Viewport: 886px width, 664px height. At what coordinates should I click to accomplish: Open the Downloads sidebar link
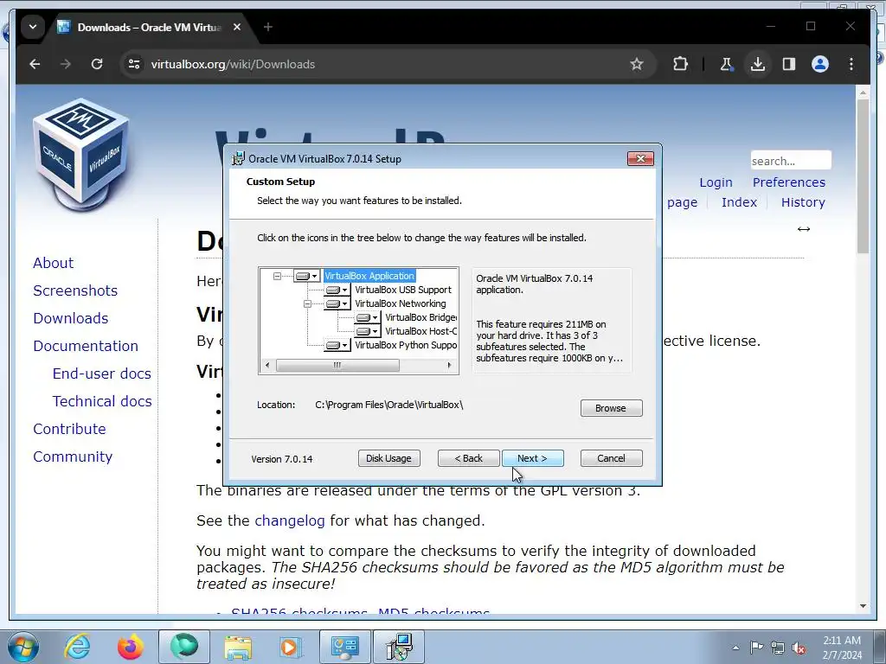pos(71,318)
